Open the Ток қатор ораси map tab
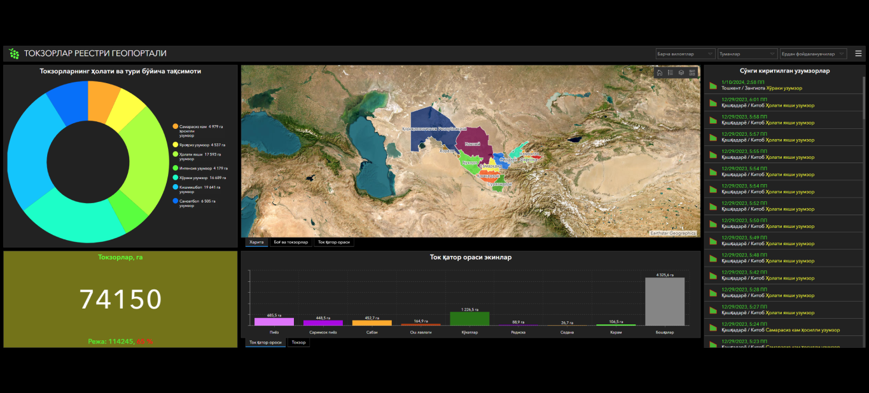Image resolution: width=869 pixels, height=393 pixels. (334, 242)
